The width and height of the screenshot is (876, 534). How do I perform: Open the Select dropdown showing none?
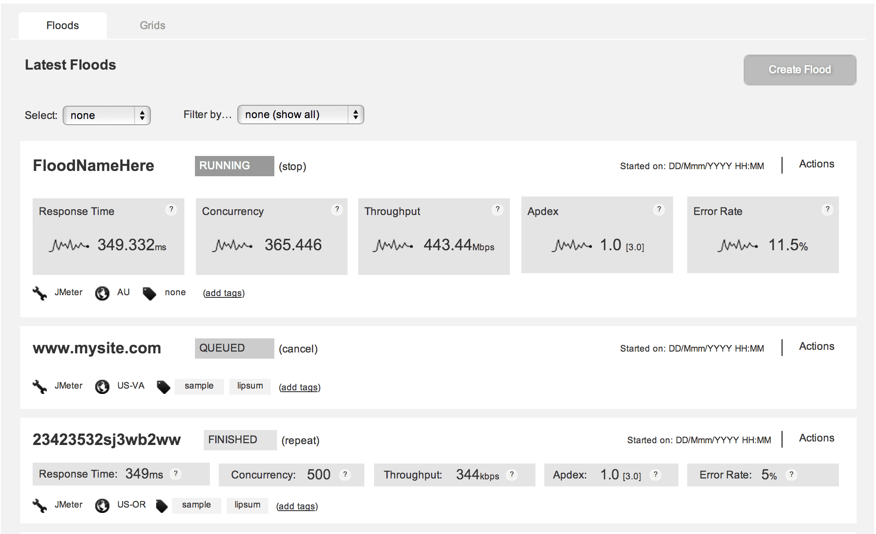[x=107, y=115]
